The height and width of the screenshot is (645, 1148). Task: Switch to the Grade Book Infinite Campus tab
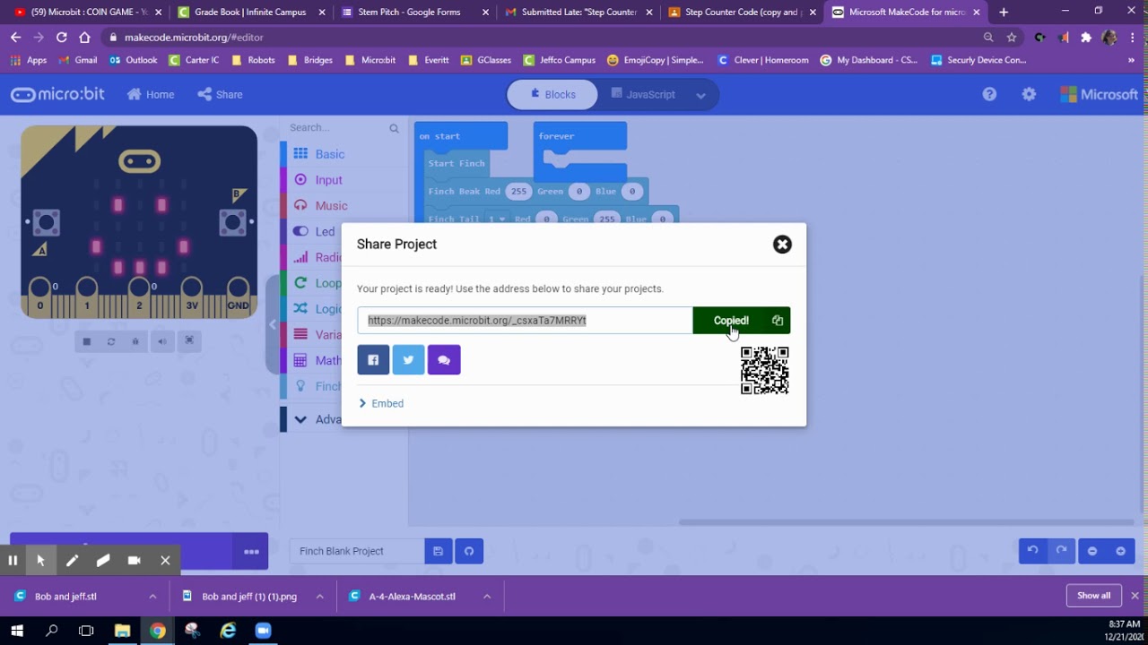pyautogui.click(x=249, y=13)
